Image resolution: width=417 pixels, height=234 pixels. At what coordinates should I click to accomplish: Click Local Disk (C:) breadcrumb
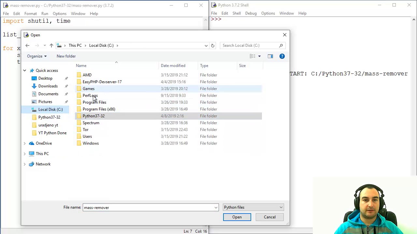(101, 45)
